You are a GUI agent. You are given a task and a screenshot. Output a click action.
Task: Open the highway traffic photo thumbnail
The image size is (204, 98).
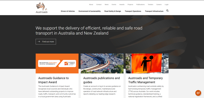point(102,63)
